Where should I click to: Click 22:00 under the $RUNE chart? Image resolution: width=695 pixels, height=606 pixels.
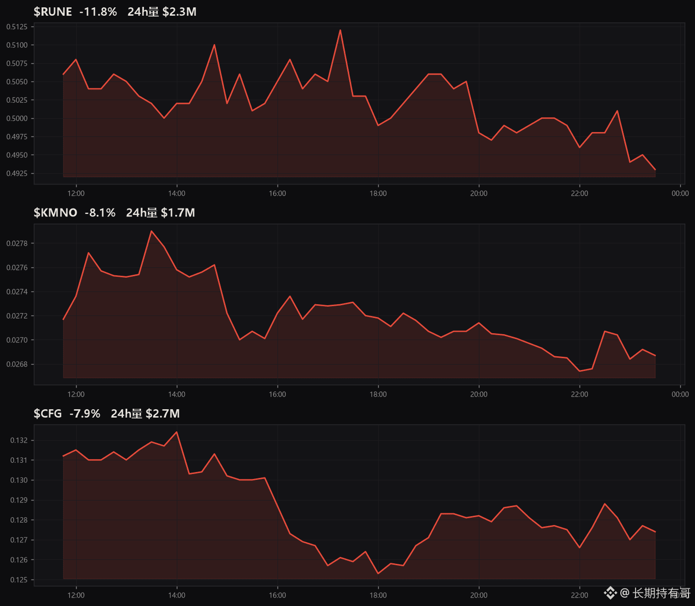(580, 193)
